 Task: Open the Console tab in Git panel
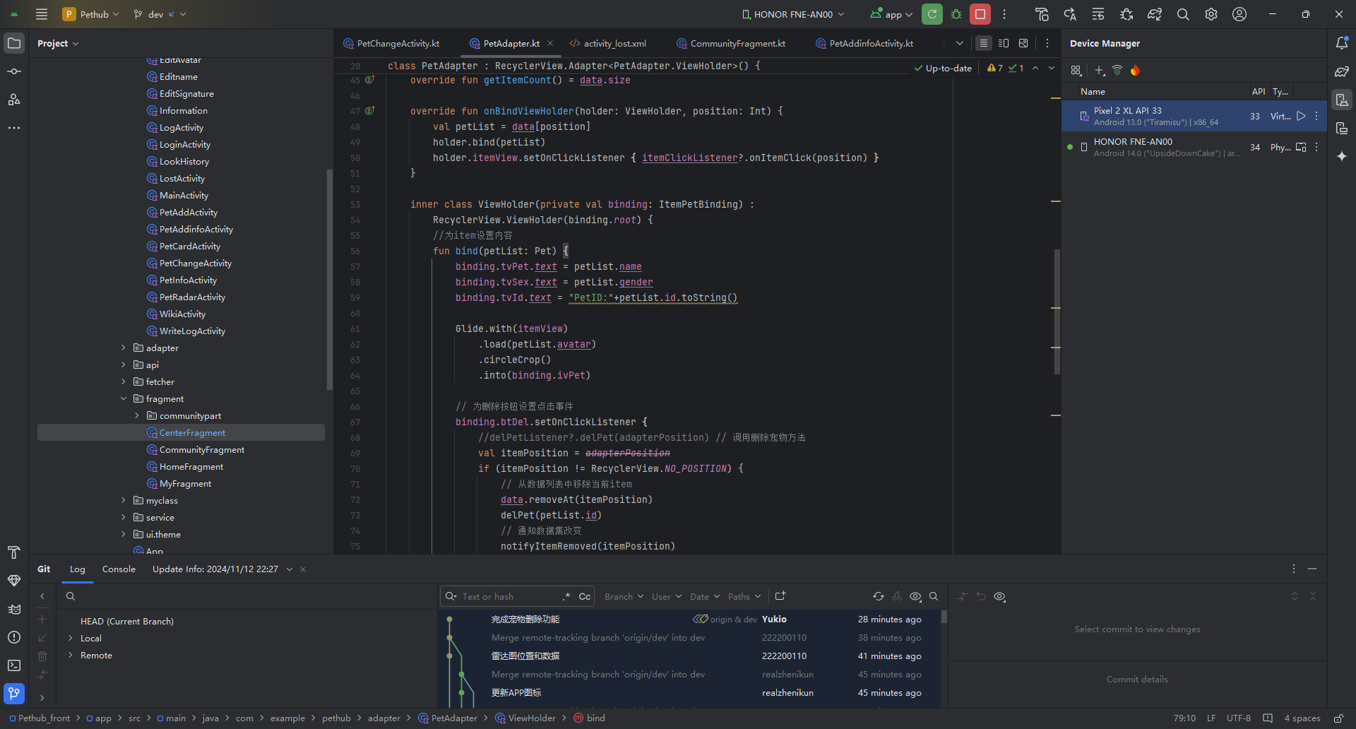(x=119, y=569)
